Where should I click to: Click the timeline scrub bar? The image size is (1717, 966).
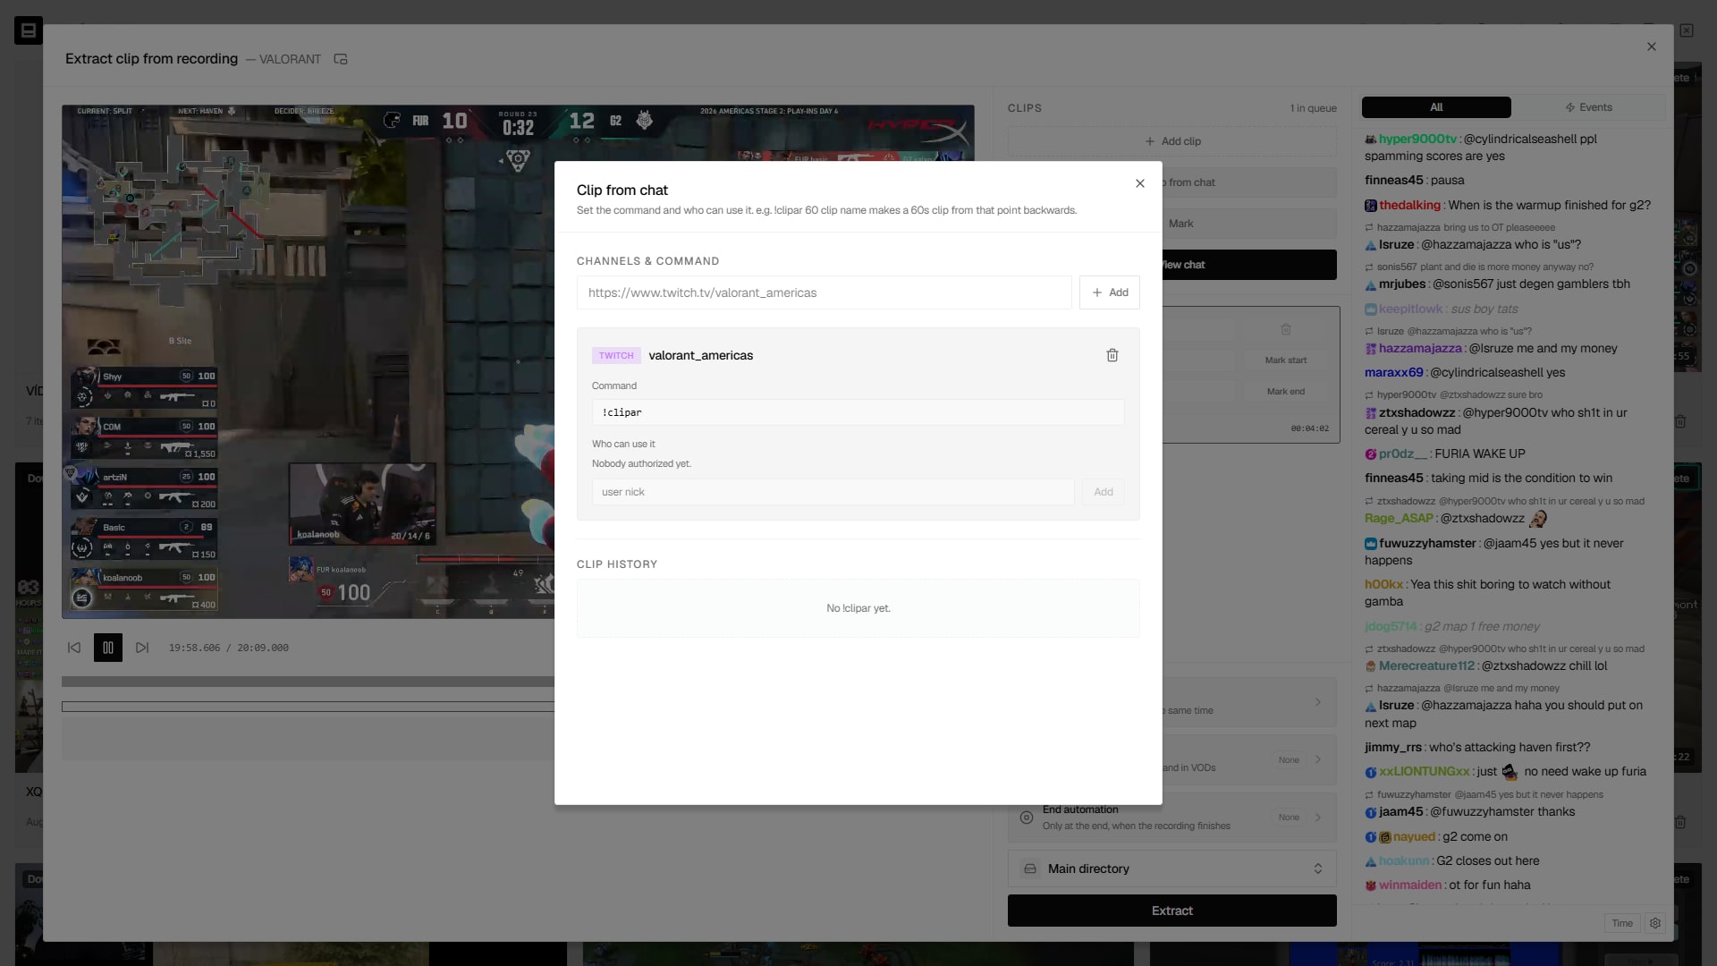(x=308, y=682)
